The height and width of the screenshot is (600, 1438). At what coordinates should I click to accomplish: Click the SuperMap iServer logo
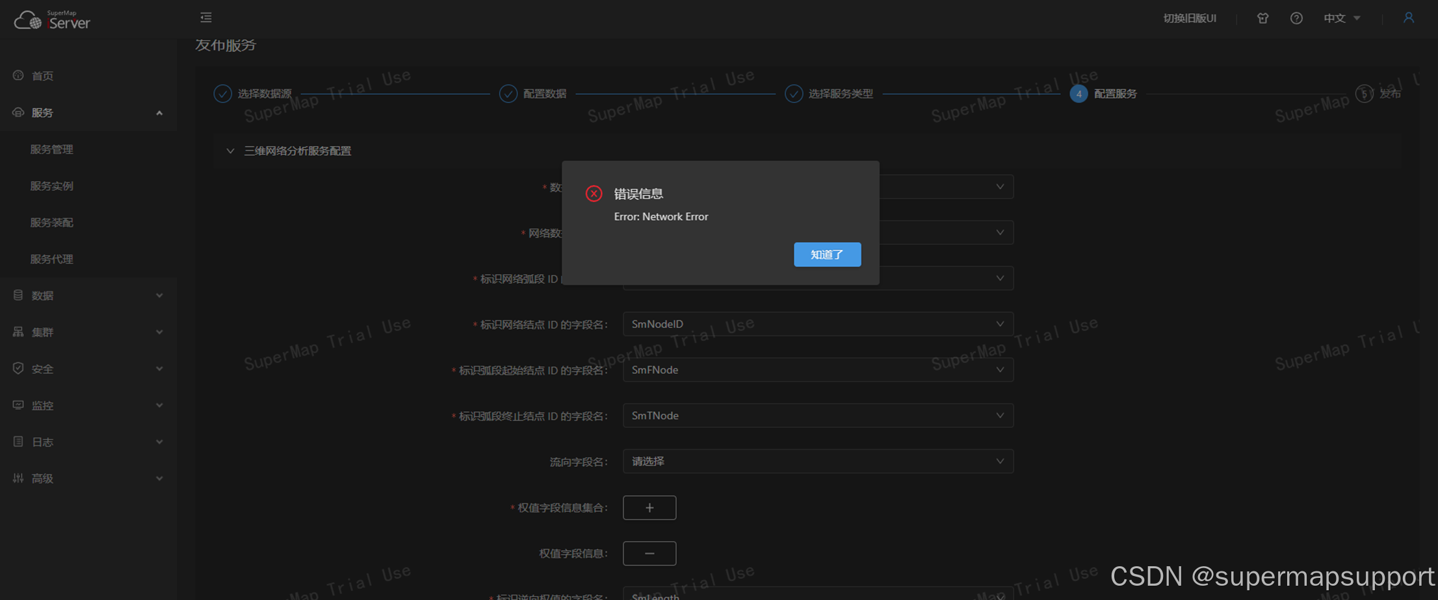[x=52, y=19]
